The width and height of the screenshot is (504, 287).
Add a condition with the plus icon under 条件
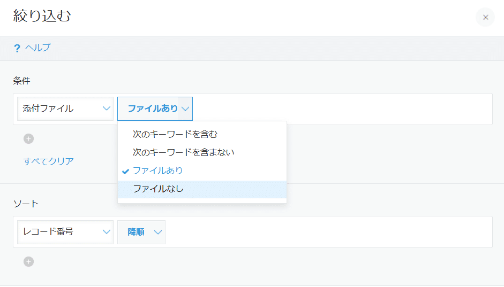pos(29,139)
